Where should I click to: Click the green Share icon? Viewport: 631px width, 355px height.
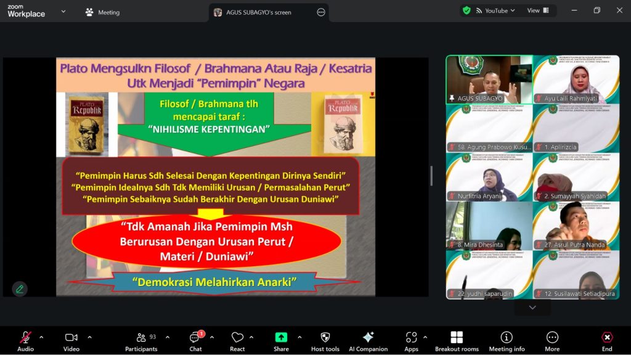(x=280, y=338)
